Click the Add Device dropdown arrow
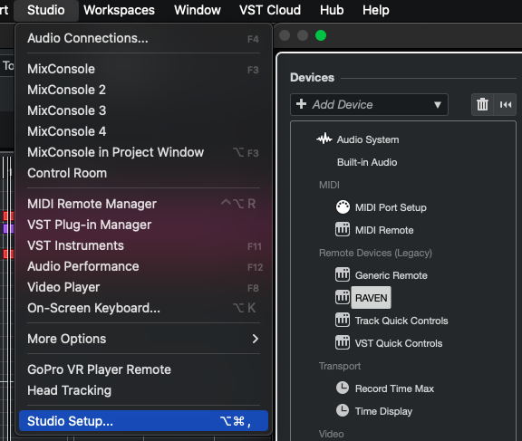 click(438, 105)
